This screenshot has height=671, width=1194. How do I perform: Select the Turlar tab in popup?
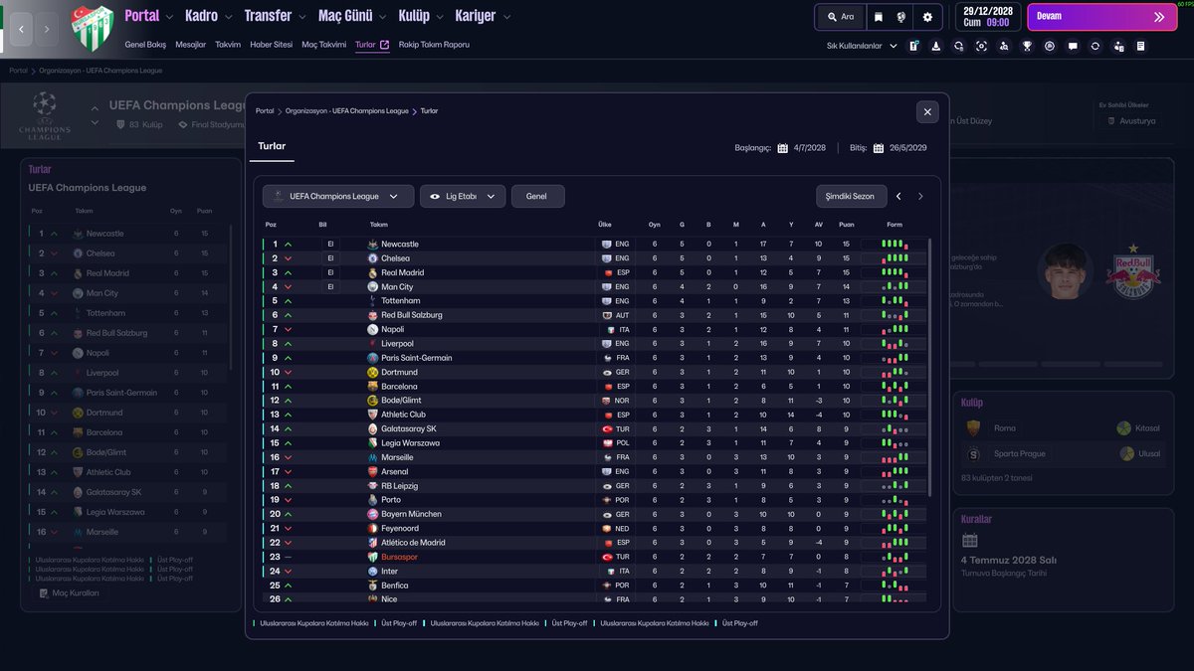tap(272, 146)
